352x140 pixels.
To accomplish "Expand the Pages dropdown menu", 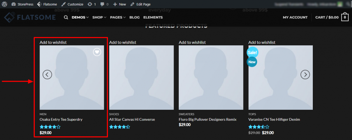I will 118,17.
